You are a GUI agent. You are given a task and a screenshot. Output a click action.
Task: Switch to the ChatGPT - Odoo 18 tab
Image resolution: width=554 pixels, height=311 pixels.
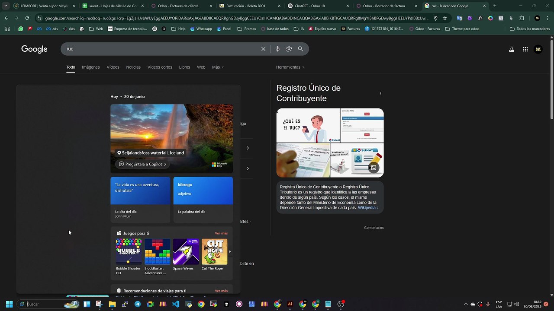[319, 6]
